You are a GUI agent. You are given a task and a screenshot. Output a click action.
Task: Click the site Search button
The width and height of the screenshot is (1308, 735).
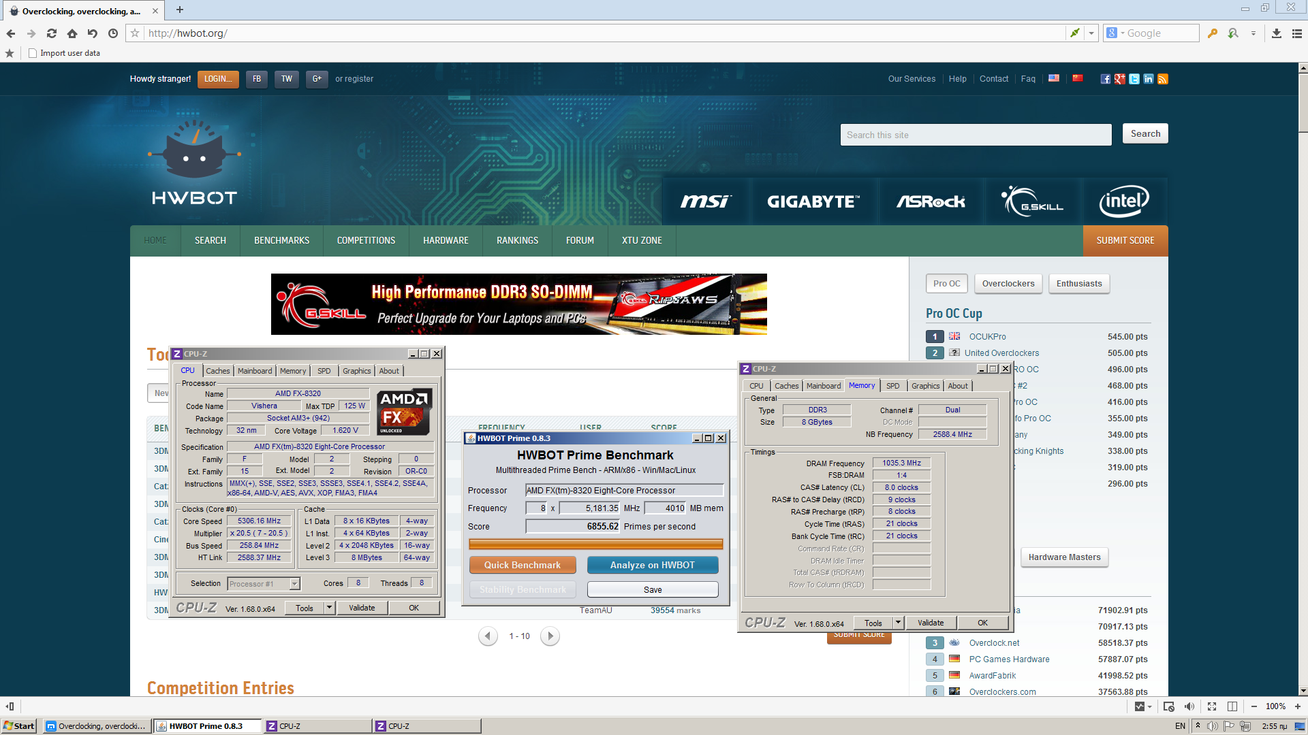coord(1145,134)
